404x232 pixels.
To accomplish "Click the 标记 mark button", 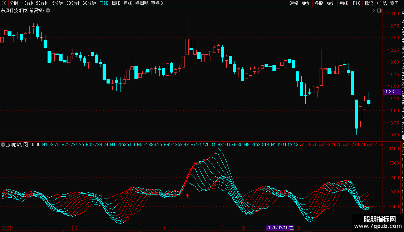I will pos(369,3).
